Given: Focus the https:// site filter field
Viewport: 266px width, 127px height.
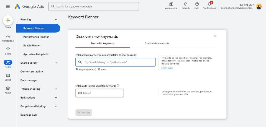Looking at the screenshot, I should pyautogui.click(x=99, y=93).
